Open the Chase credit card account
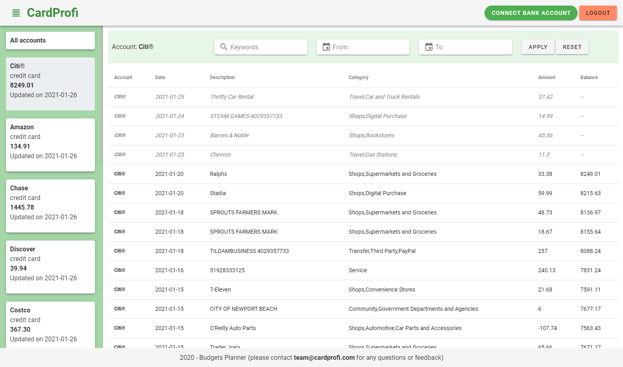This screenshot has height=367, width=623. tap(50, 206)
